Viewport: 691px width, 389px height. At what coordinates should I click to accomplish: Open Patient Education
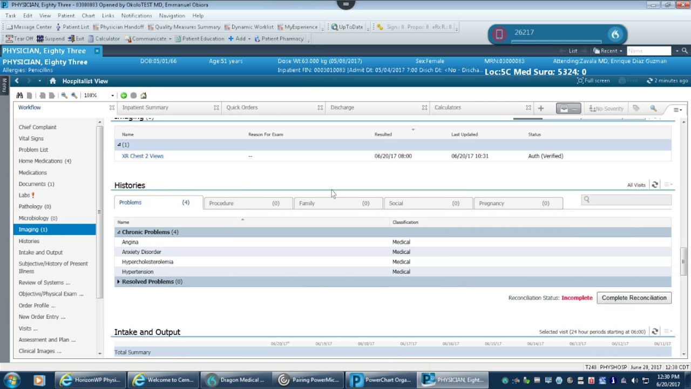point(199,38)
